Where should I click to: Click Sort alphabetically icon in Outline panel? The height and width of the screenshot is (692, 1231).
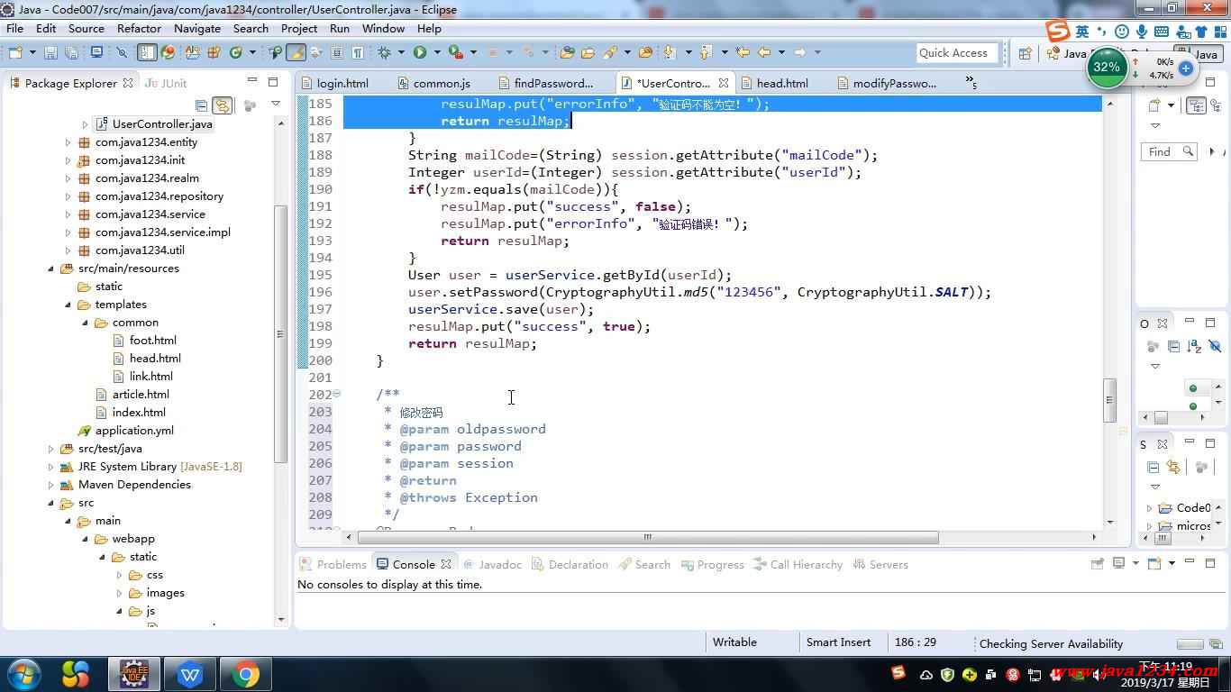point(1194,346)
